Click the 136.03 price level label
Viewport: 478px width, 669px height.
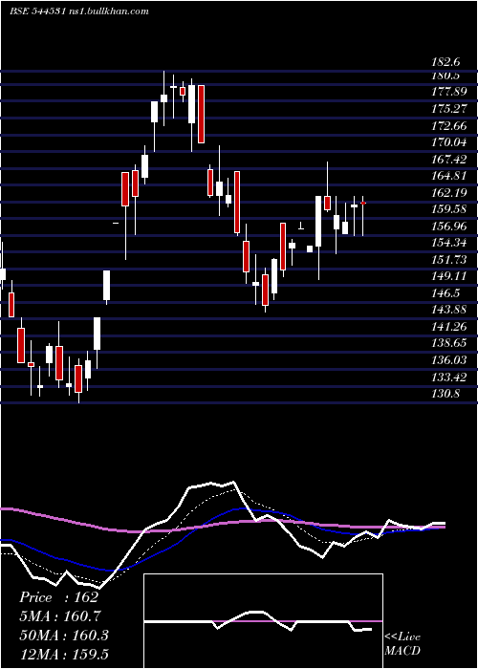(449, 360)
